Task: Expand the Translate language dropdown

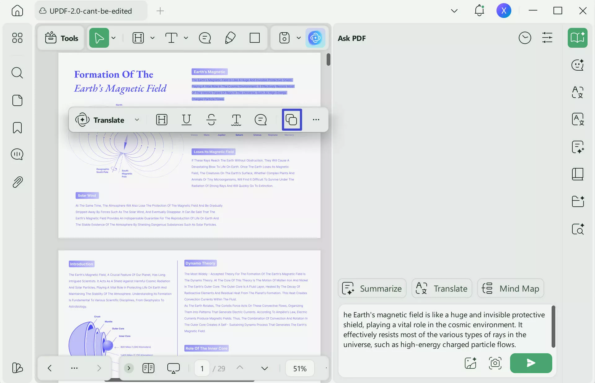Action: click(x=137, y=120)
